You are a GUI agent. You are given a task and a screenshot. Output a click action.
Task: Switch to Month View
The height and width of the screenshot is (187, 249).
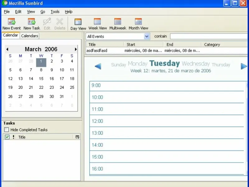click(x=138, y=24)
